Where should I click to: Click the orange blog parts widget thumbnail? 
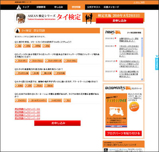tap(116, 110)
